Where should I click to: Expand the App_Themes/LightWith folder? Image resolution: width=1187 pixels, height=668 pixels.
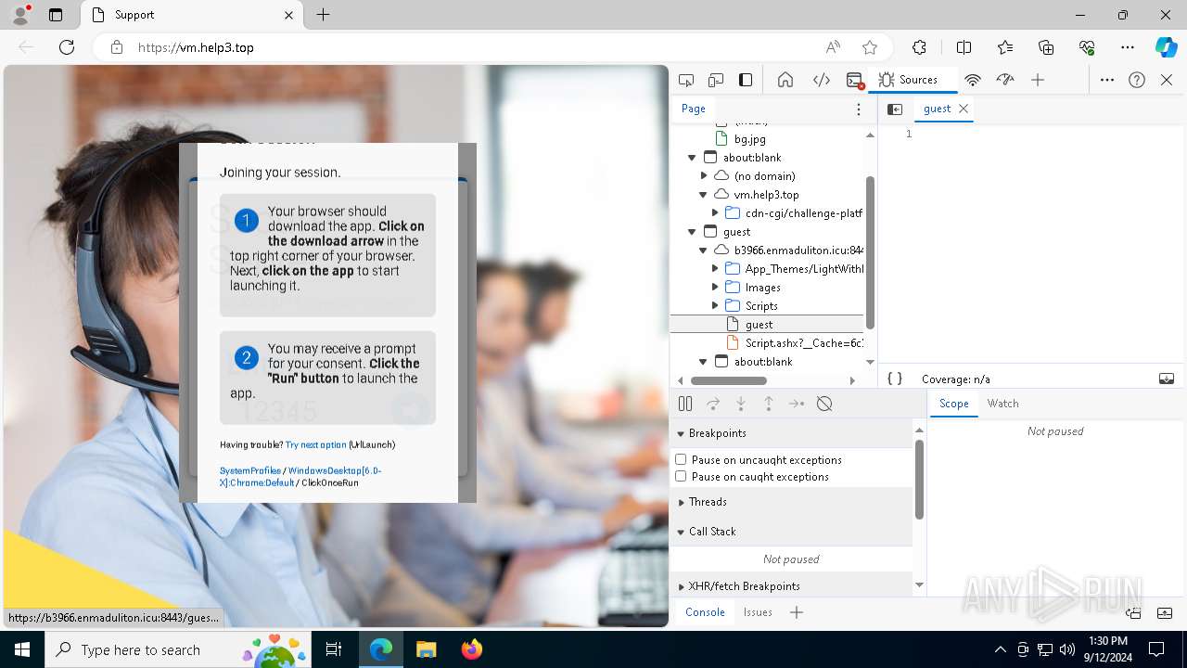(715, 268)
